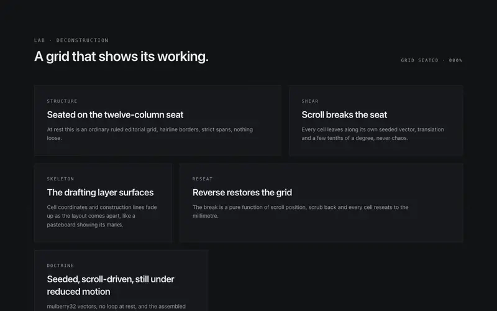Screen dimensions: 497x311
Task: Click the GRID SEATED 000% status readout
Action: 432,60
